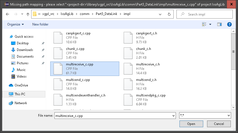
Task: Select the multireceive_c.cpp file
Action: 85,69
